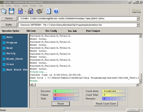Click the Boot Block Check icon

click(4, 70)
